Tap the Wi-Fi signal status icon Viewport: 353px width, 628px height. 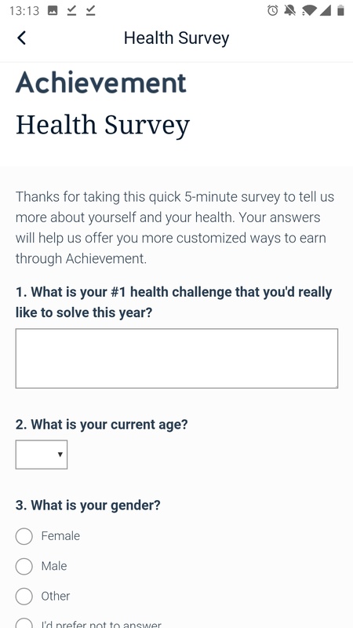[x=308, y=11]
